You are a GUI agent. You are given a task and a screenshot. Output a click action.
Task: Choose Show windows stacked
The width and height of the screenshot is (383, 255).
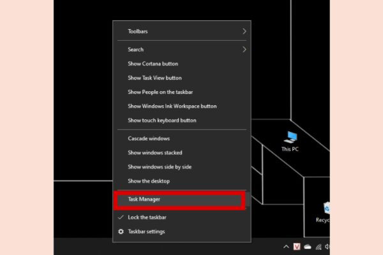point(181,153)
